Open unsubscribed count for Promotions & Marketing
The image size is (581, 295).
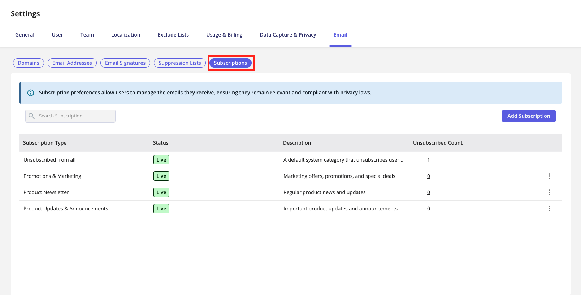pos(429,176)
